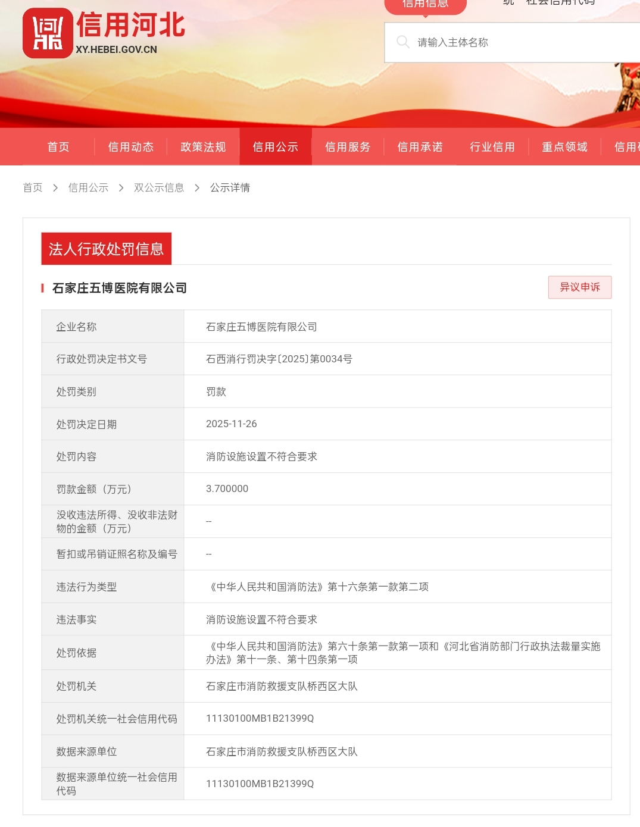Click the 法人行政处罚信息 section tab
Image resolution: width=640 pixels, height=827 pixels.
pyautogui.click(x=106, y=249)
